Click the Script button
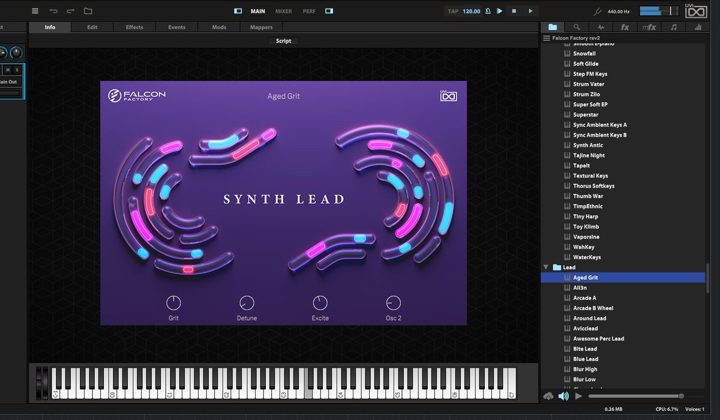Viewport: 720px width, 420px height. [x=284, y=41]
